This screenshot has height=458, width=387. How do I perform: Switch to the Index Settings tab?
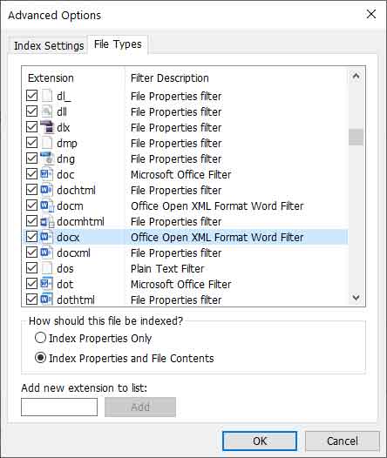click(49, 46)
